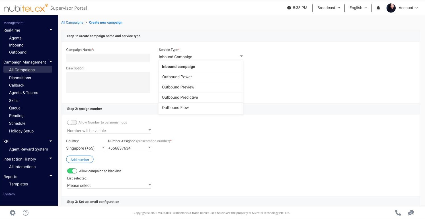Click Step 1 campaign name heading

[104, 36]
